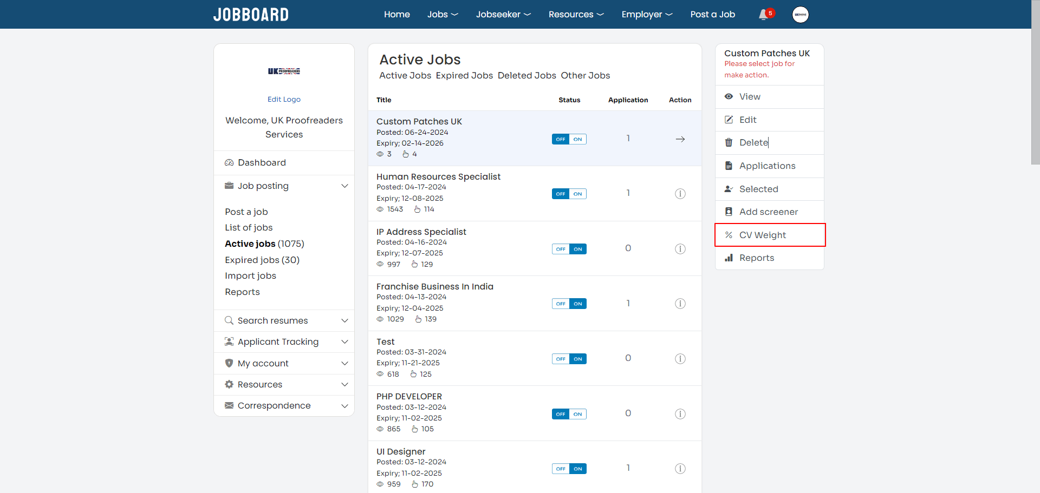Toggle status switch for Custom Patches UK
The height and width of the screenshot is (493, 1040).
coord(569,139)
